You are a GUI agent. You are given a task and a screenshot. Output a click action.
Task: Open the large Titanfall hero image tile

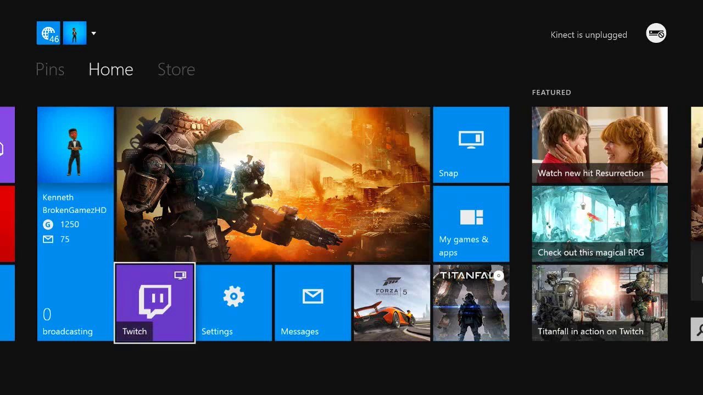(x=274, y=184)
